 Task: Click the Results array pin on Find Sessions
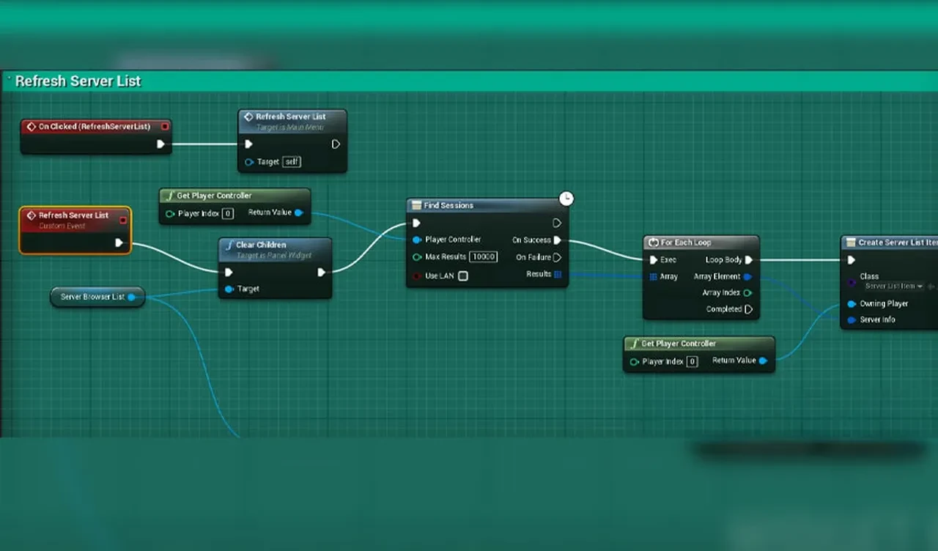[558, 274]
